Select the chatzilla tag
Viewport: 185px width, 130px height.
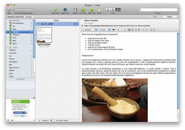12,50
